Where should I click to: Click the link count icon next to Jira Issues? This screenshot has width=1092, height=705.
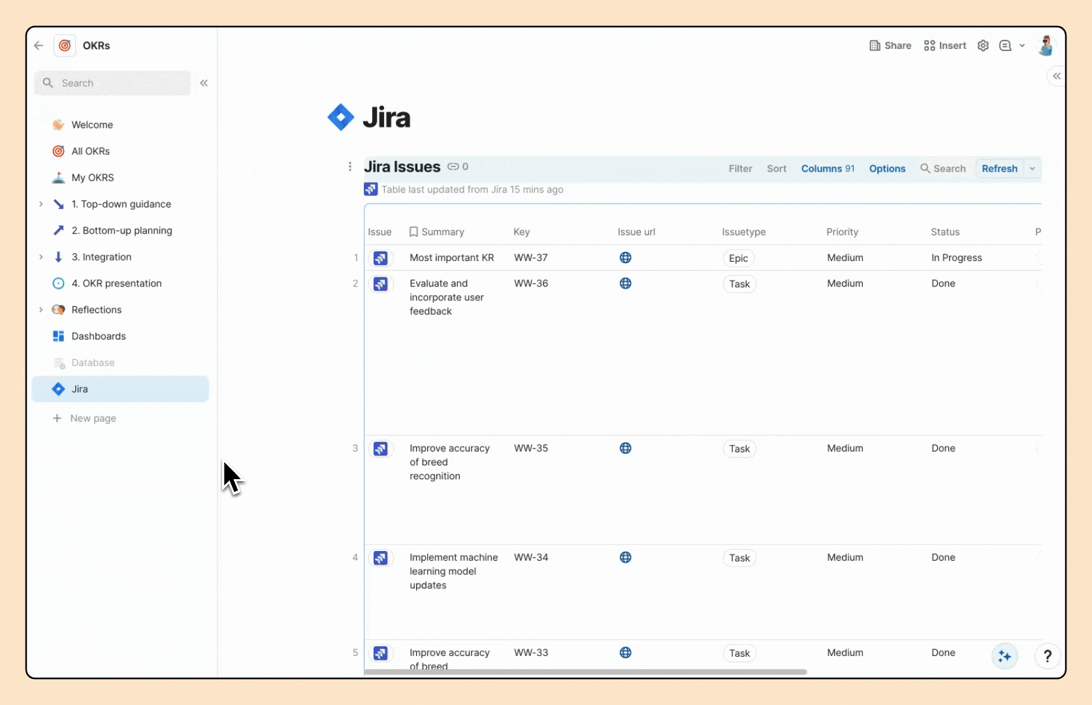coord(458,167)
